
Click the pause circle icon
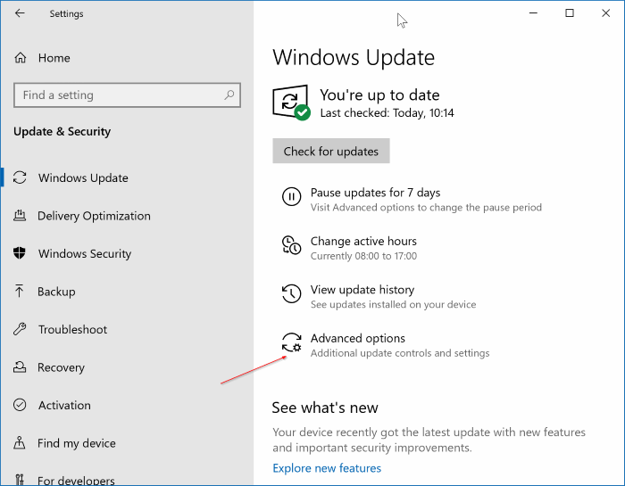291,196
